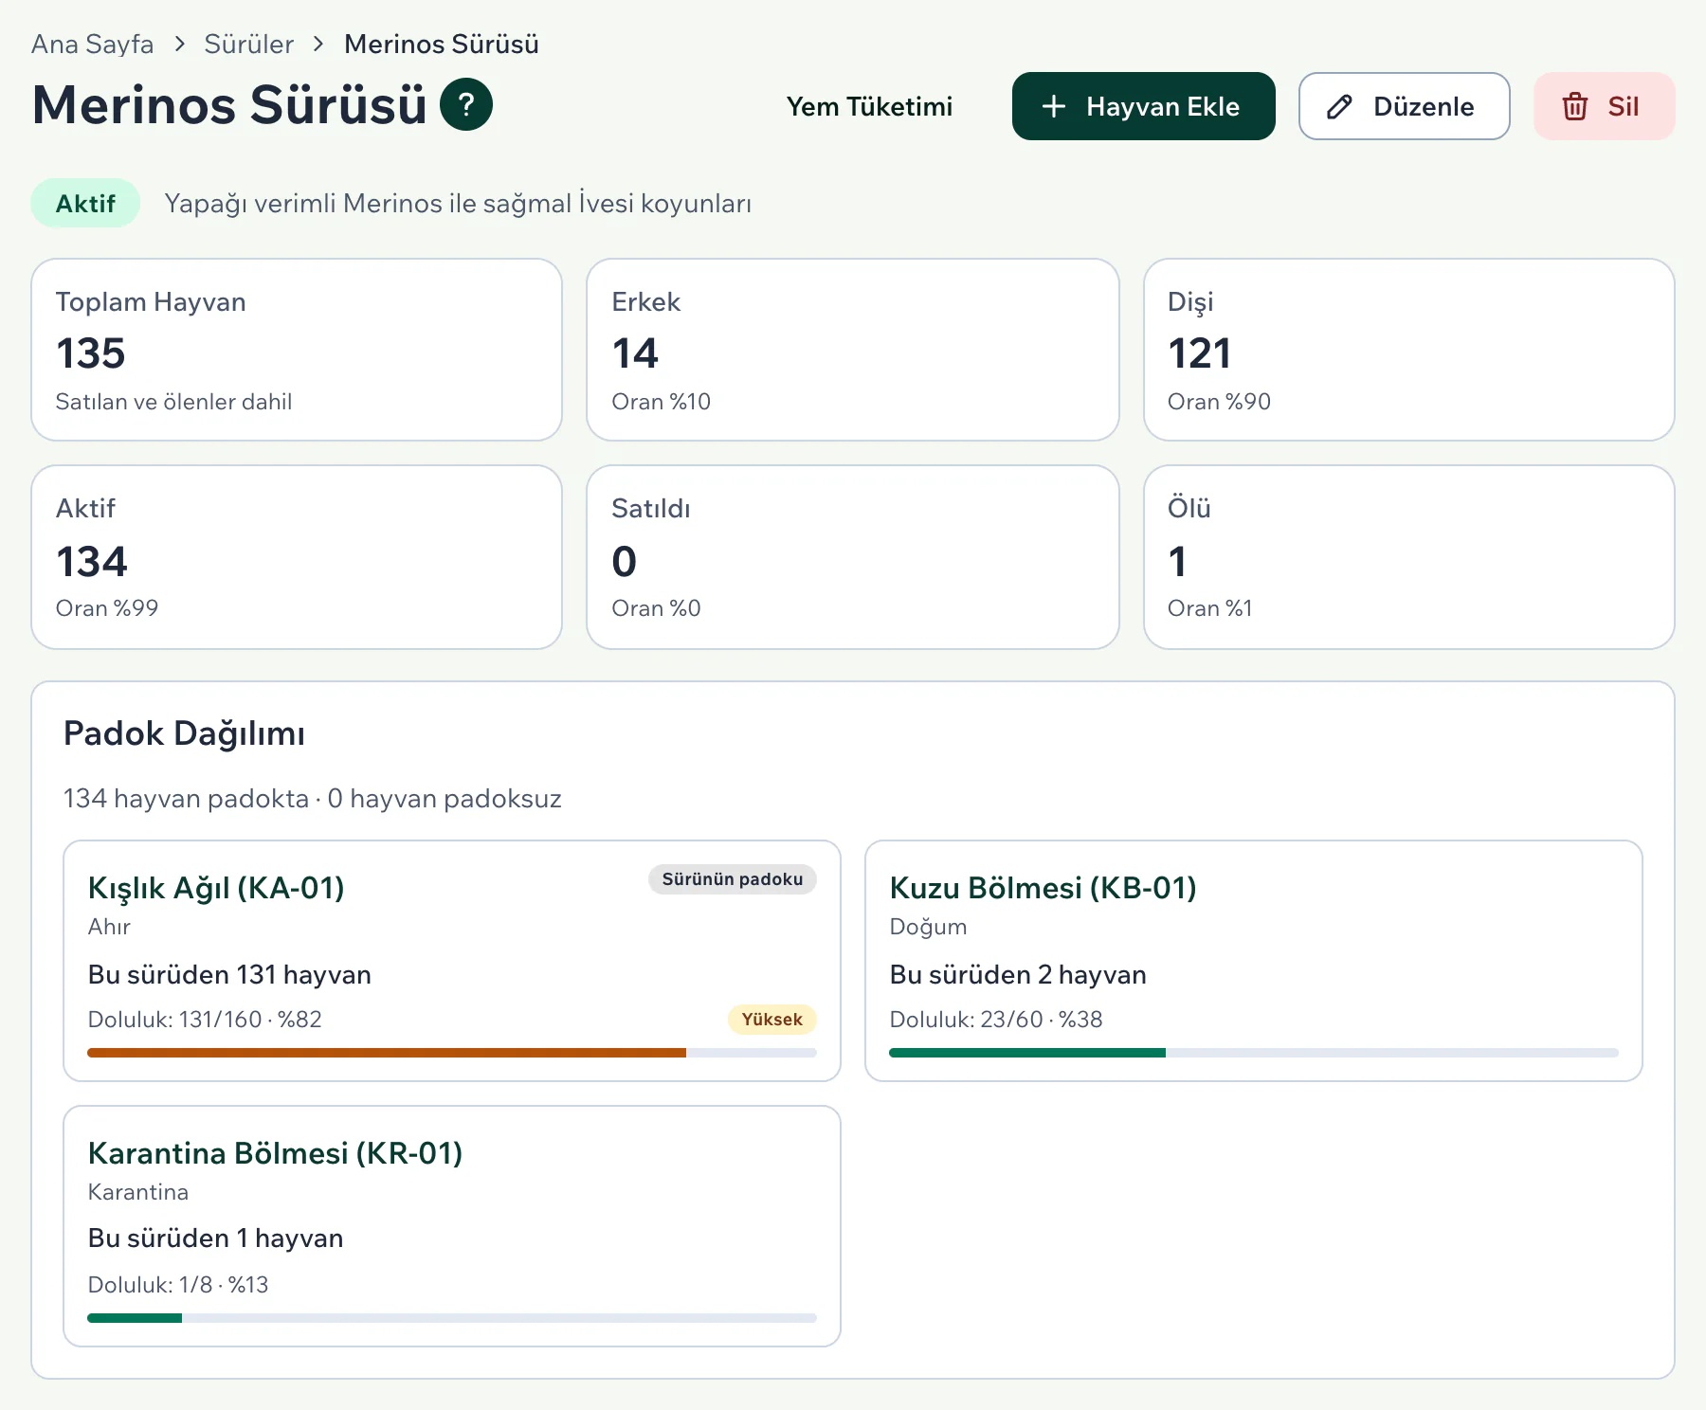This screenshot has width=1706, height=1410.
Task: Click 'Doluluk: 131/160 · %82' text
Action: pos(205,1020)
